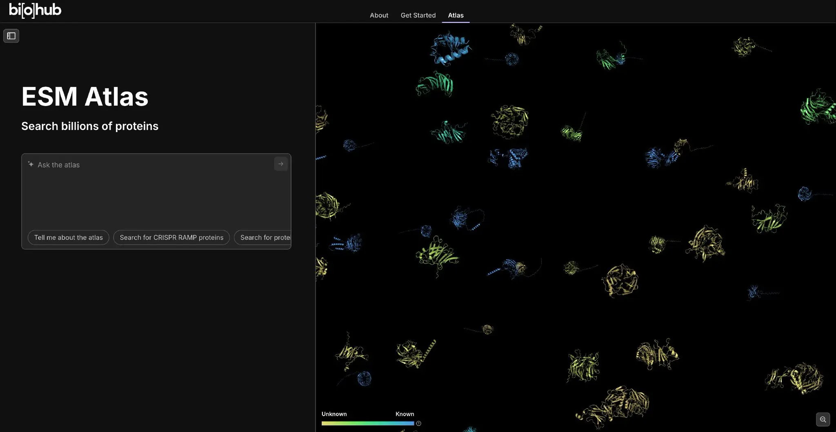Click "Search for CRISPR RAMP proteins" suggestion
This screenshot has width=836, height=432.
171,238
